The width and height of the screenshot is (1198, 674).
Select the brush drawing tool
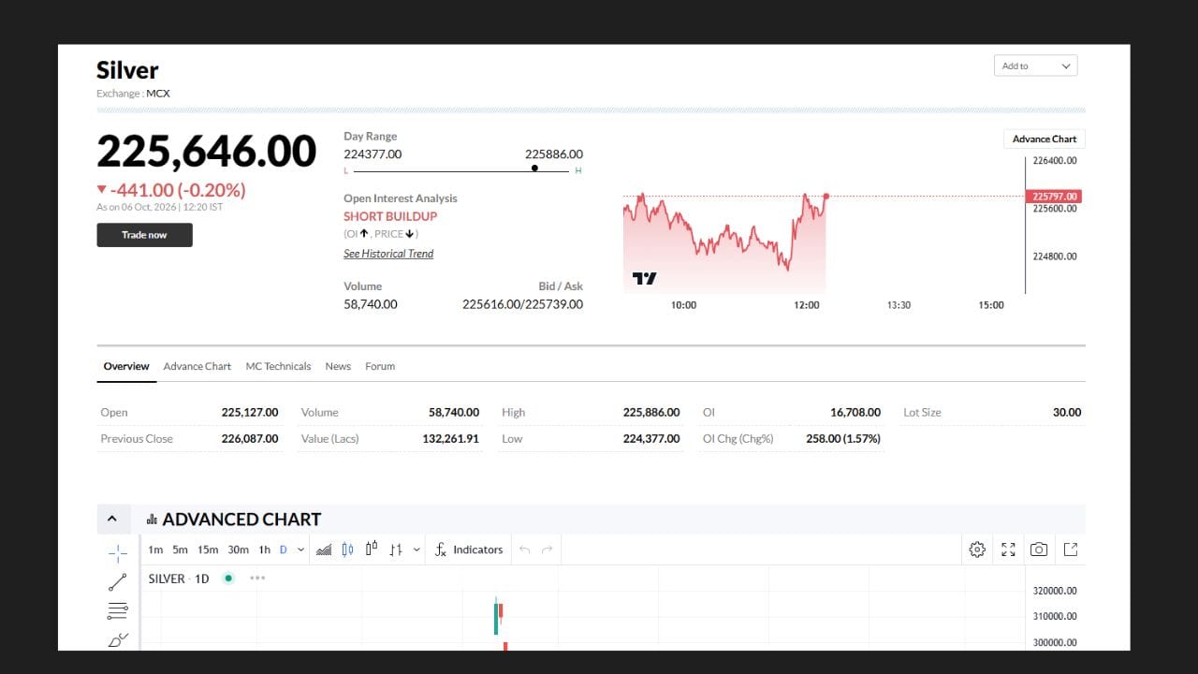(x=118, y=640)
